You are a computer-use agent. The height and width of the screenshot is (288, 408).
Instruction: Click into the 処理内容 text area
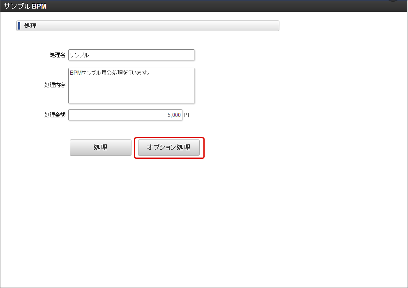tap(131, 86)
